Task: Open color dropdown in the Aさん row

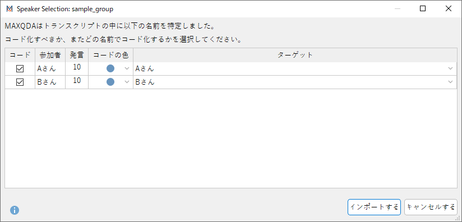Action: point(127,68)
